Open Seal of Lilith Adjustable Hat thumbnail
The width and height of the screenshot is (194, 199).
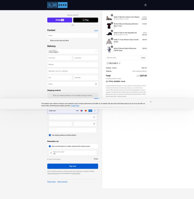point(109,34)
